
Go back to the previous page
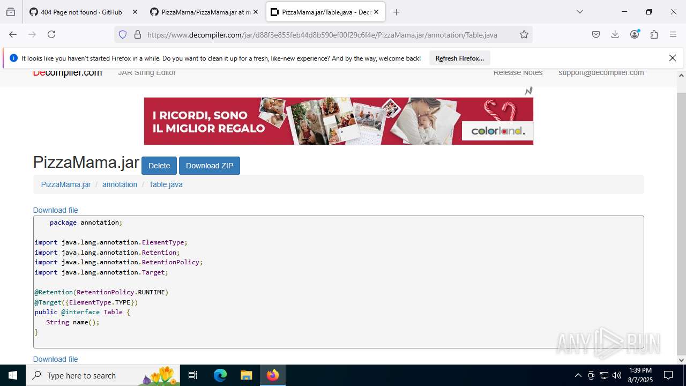point(13,34)
